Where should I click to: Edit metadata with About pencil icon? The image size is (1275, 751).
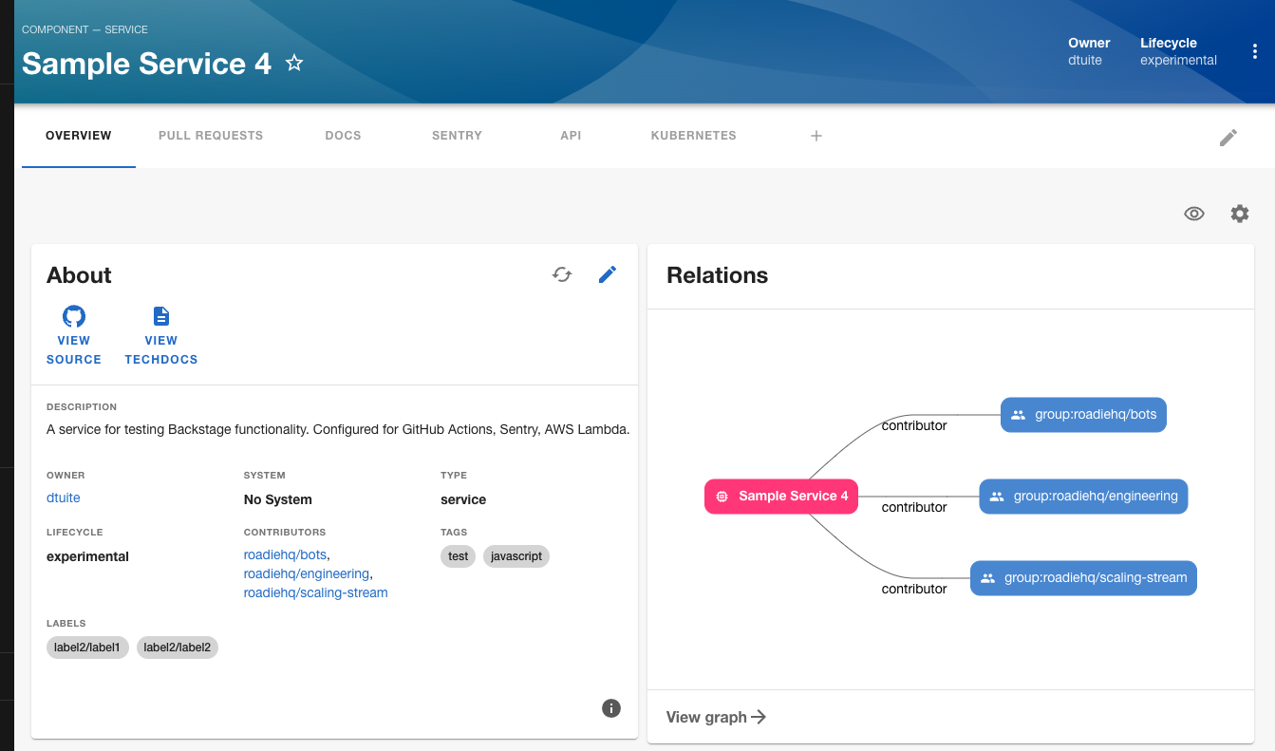click(608, 274)
